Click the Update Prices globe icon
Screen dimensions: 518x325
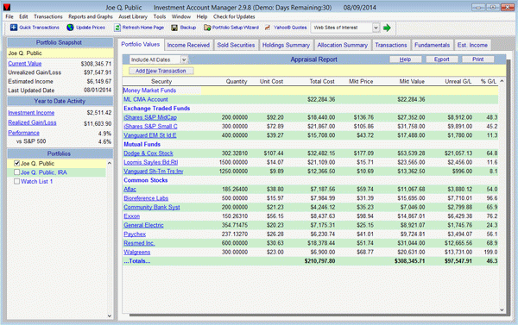pyautogui.click(x=70, y=28)
